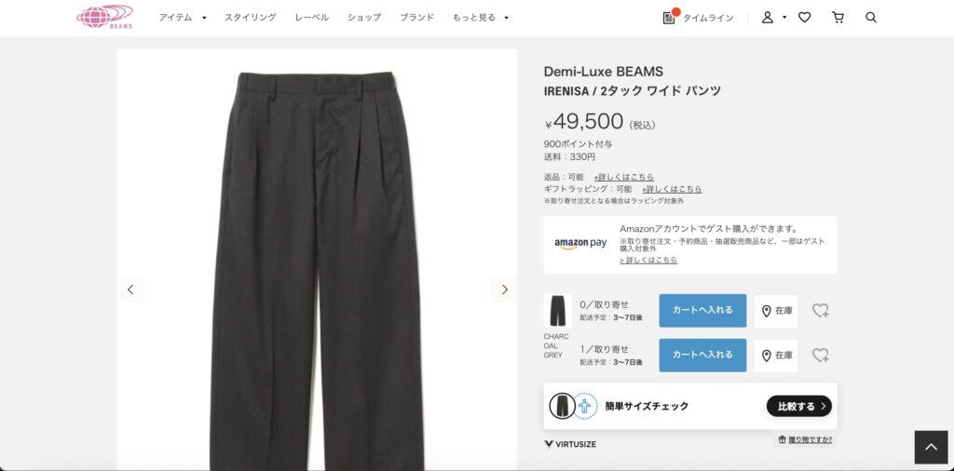Viewport: 954px width, 471px height.
Task: Expand the account dropdown arrow
Action: (784, 18)
